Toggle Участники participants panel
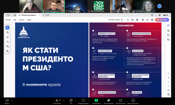This screenshot has width=175, height=105. (x=57, y=101)
